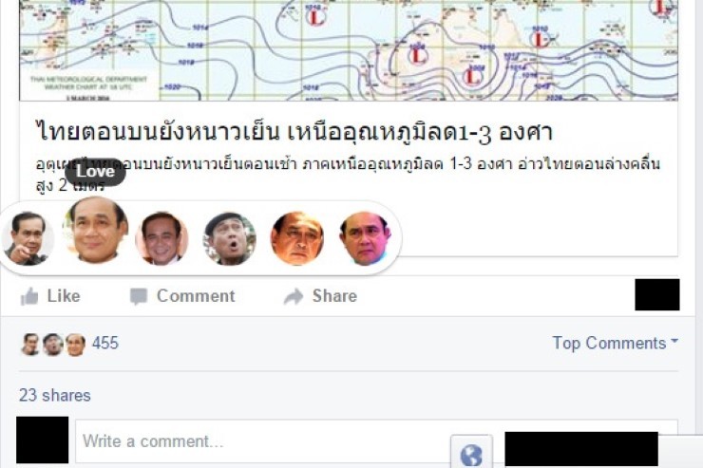Click the globe icon near comment box
This screenshot has width=703, height=468.
coord(471,454)
